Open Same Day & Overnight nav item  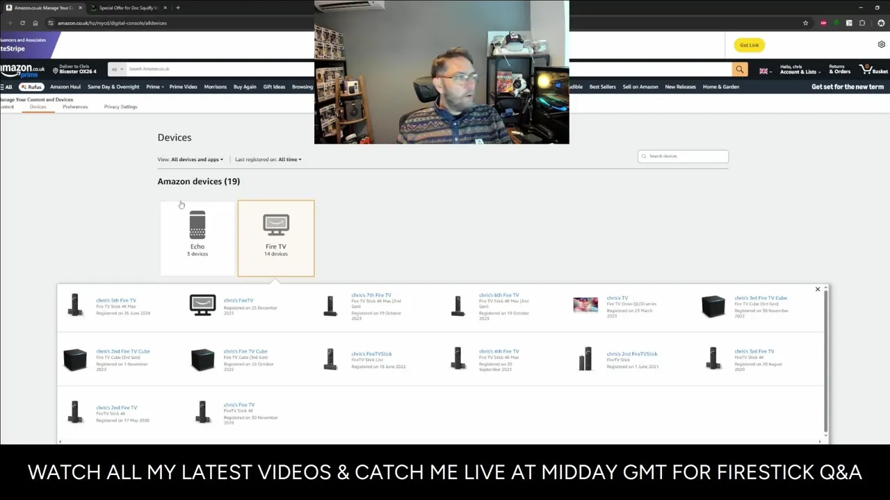[x=113, y=87]
